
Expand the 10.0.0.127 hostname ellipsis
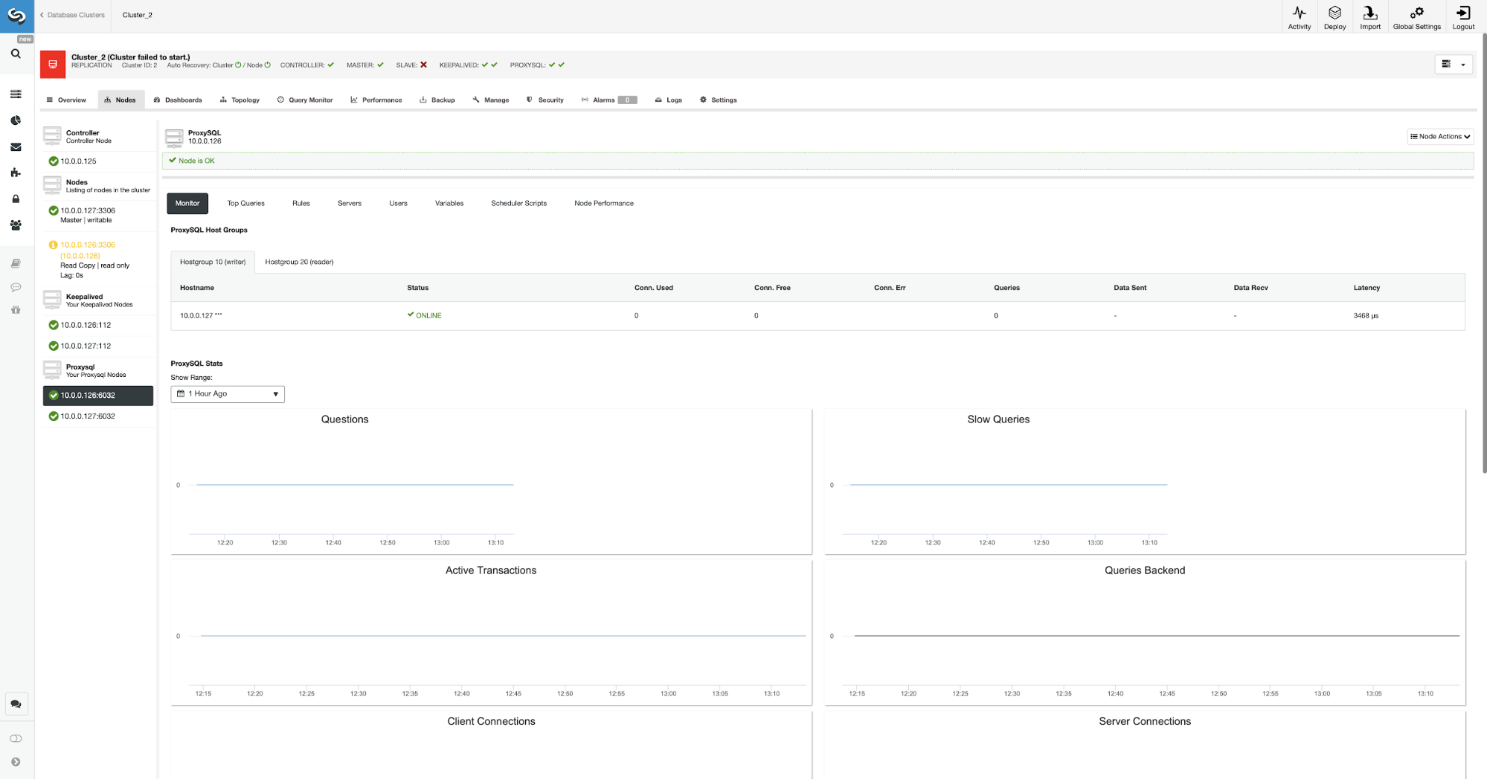click(219, 315)
